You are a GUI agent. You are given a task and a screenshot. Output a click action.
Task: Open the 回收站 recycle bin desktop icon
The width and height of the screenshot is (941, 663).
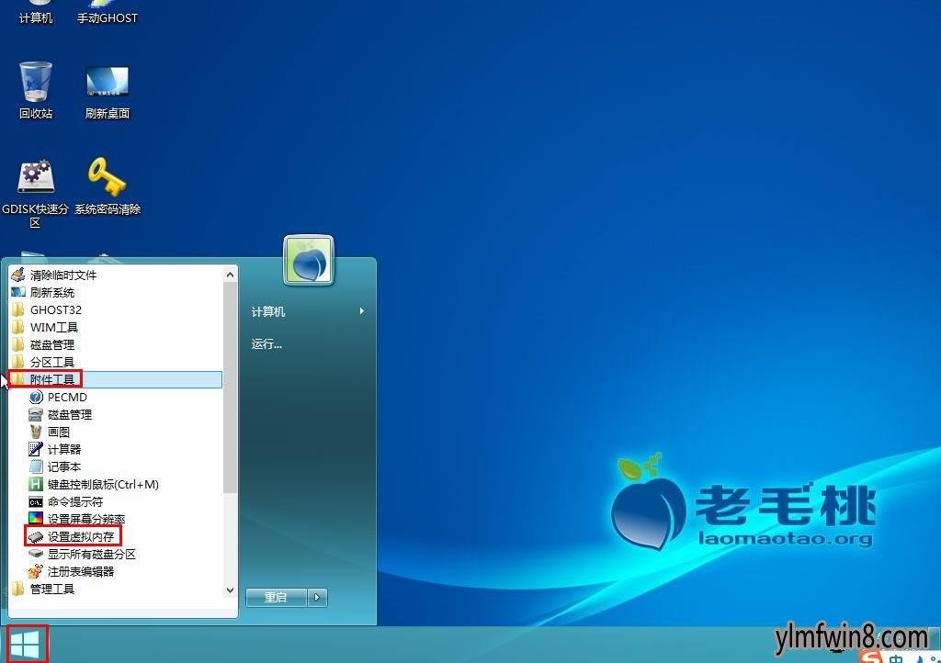36,83
